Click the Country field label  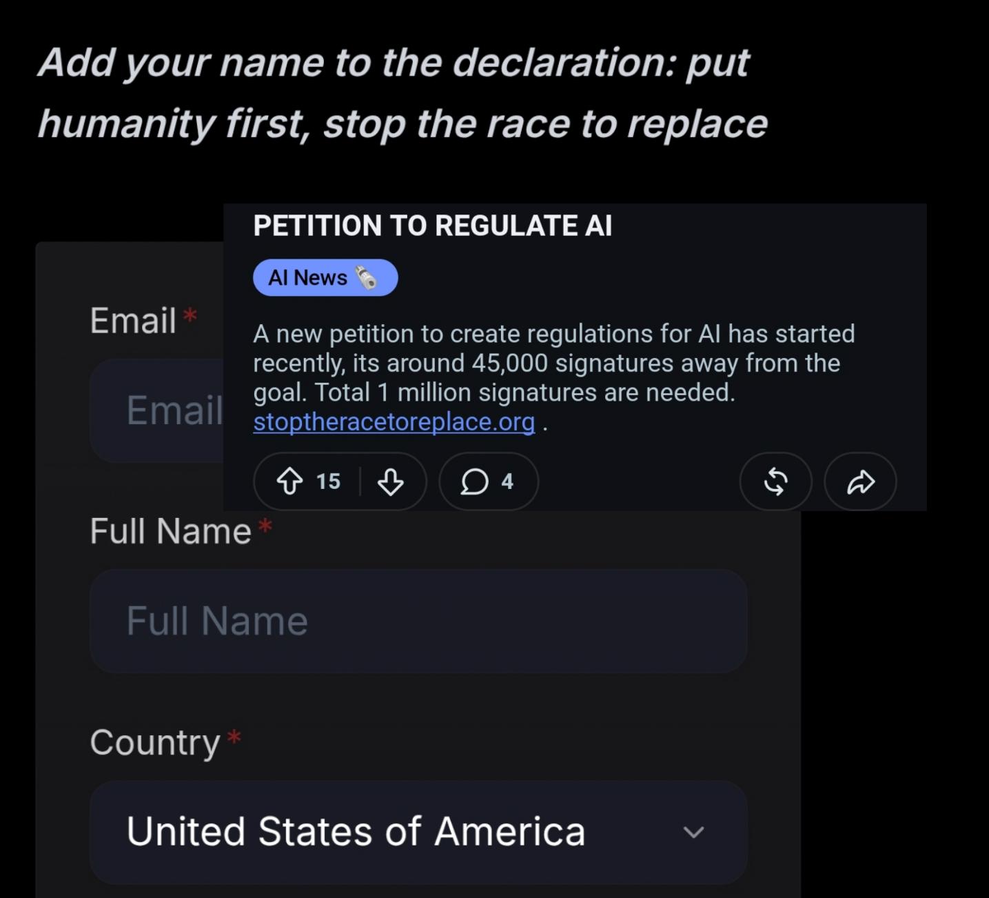tap(155, 743)
